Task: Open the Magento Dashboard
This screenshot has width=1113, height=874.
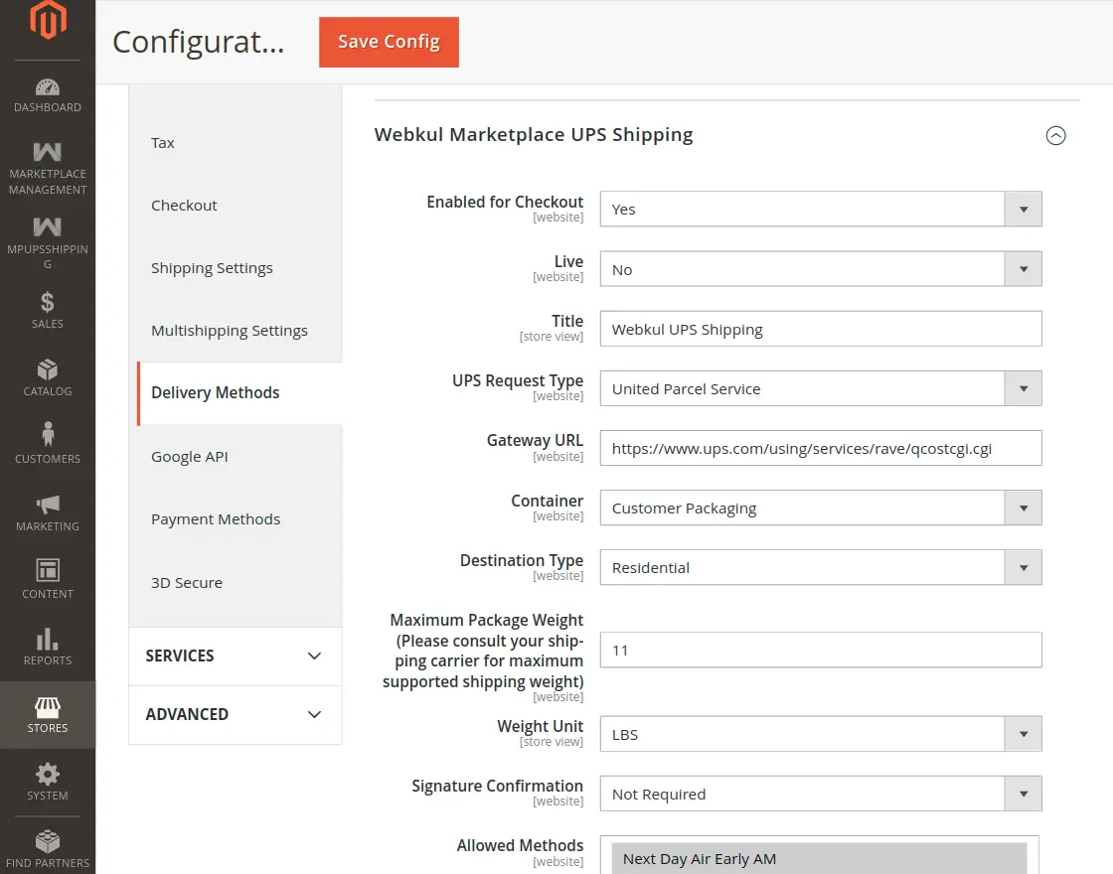Action: pos(47,95)
